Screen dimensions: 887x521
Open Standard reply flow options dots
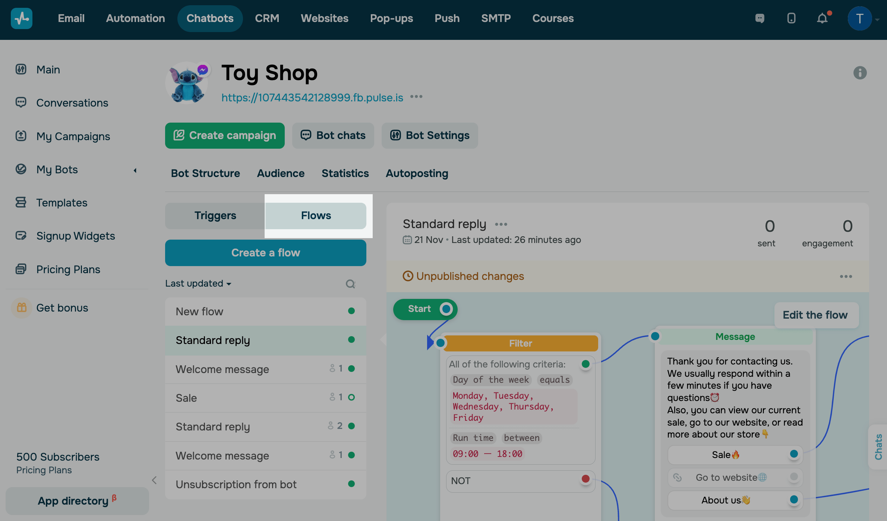click(x=501, y=224)
